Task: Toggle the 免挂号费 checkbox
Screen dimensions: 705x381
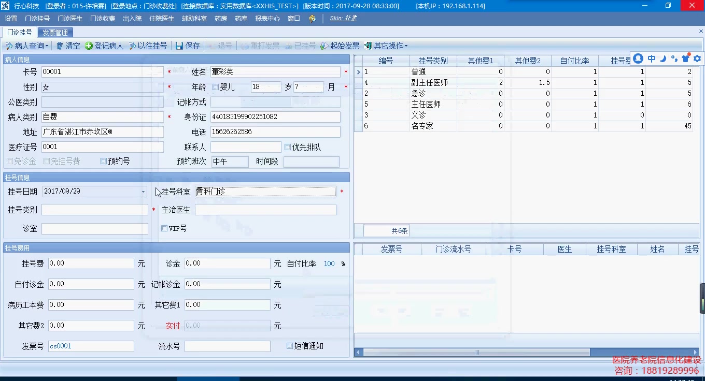Action: pyautogui.click(x=47, y=161)
